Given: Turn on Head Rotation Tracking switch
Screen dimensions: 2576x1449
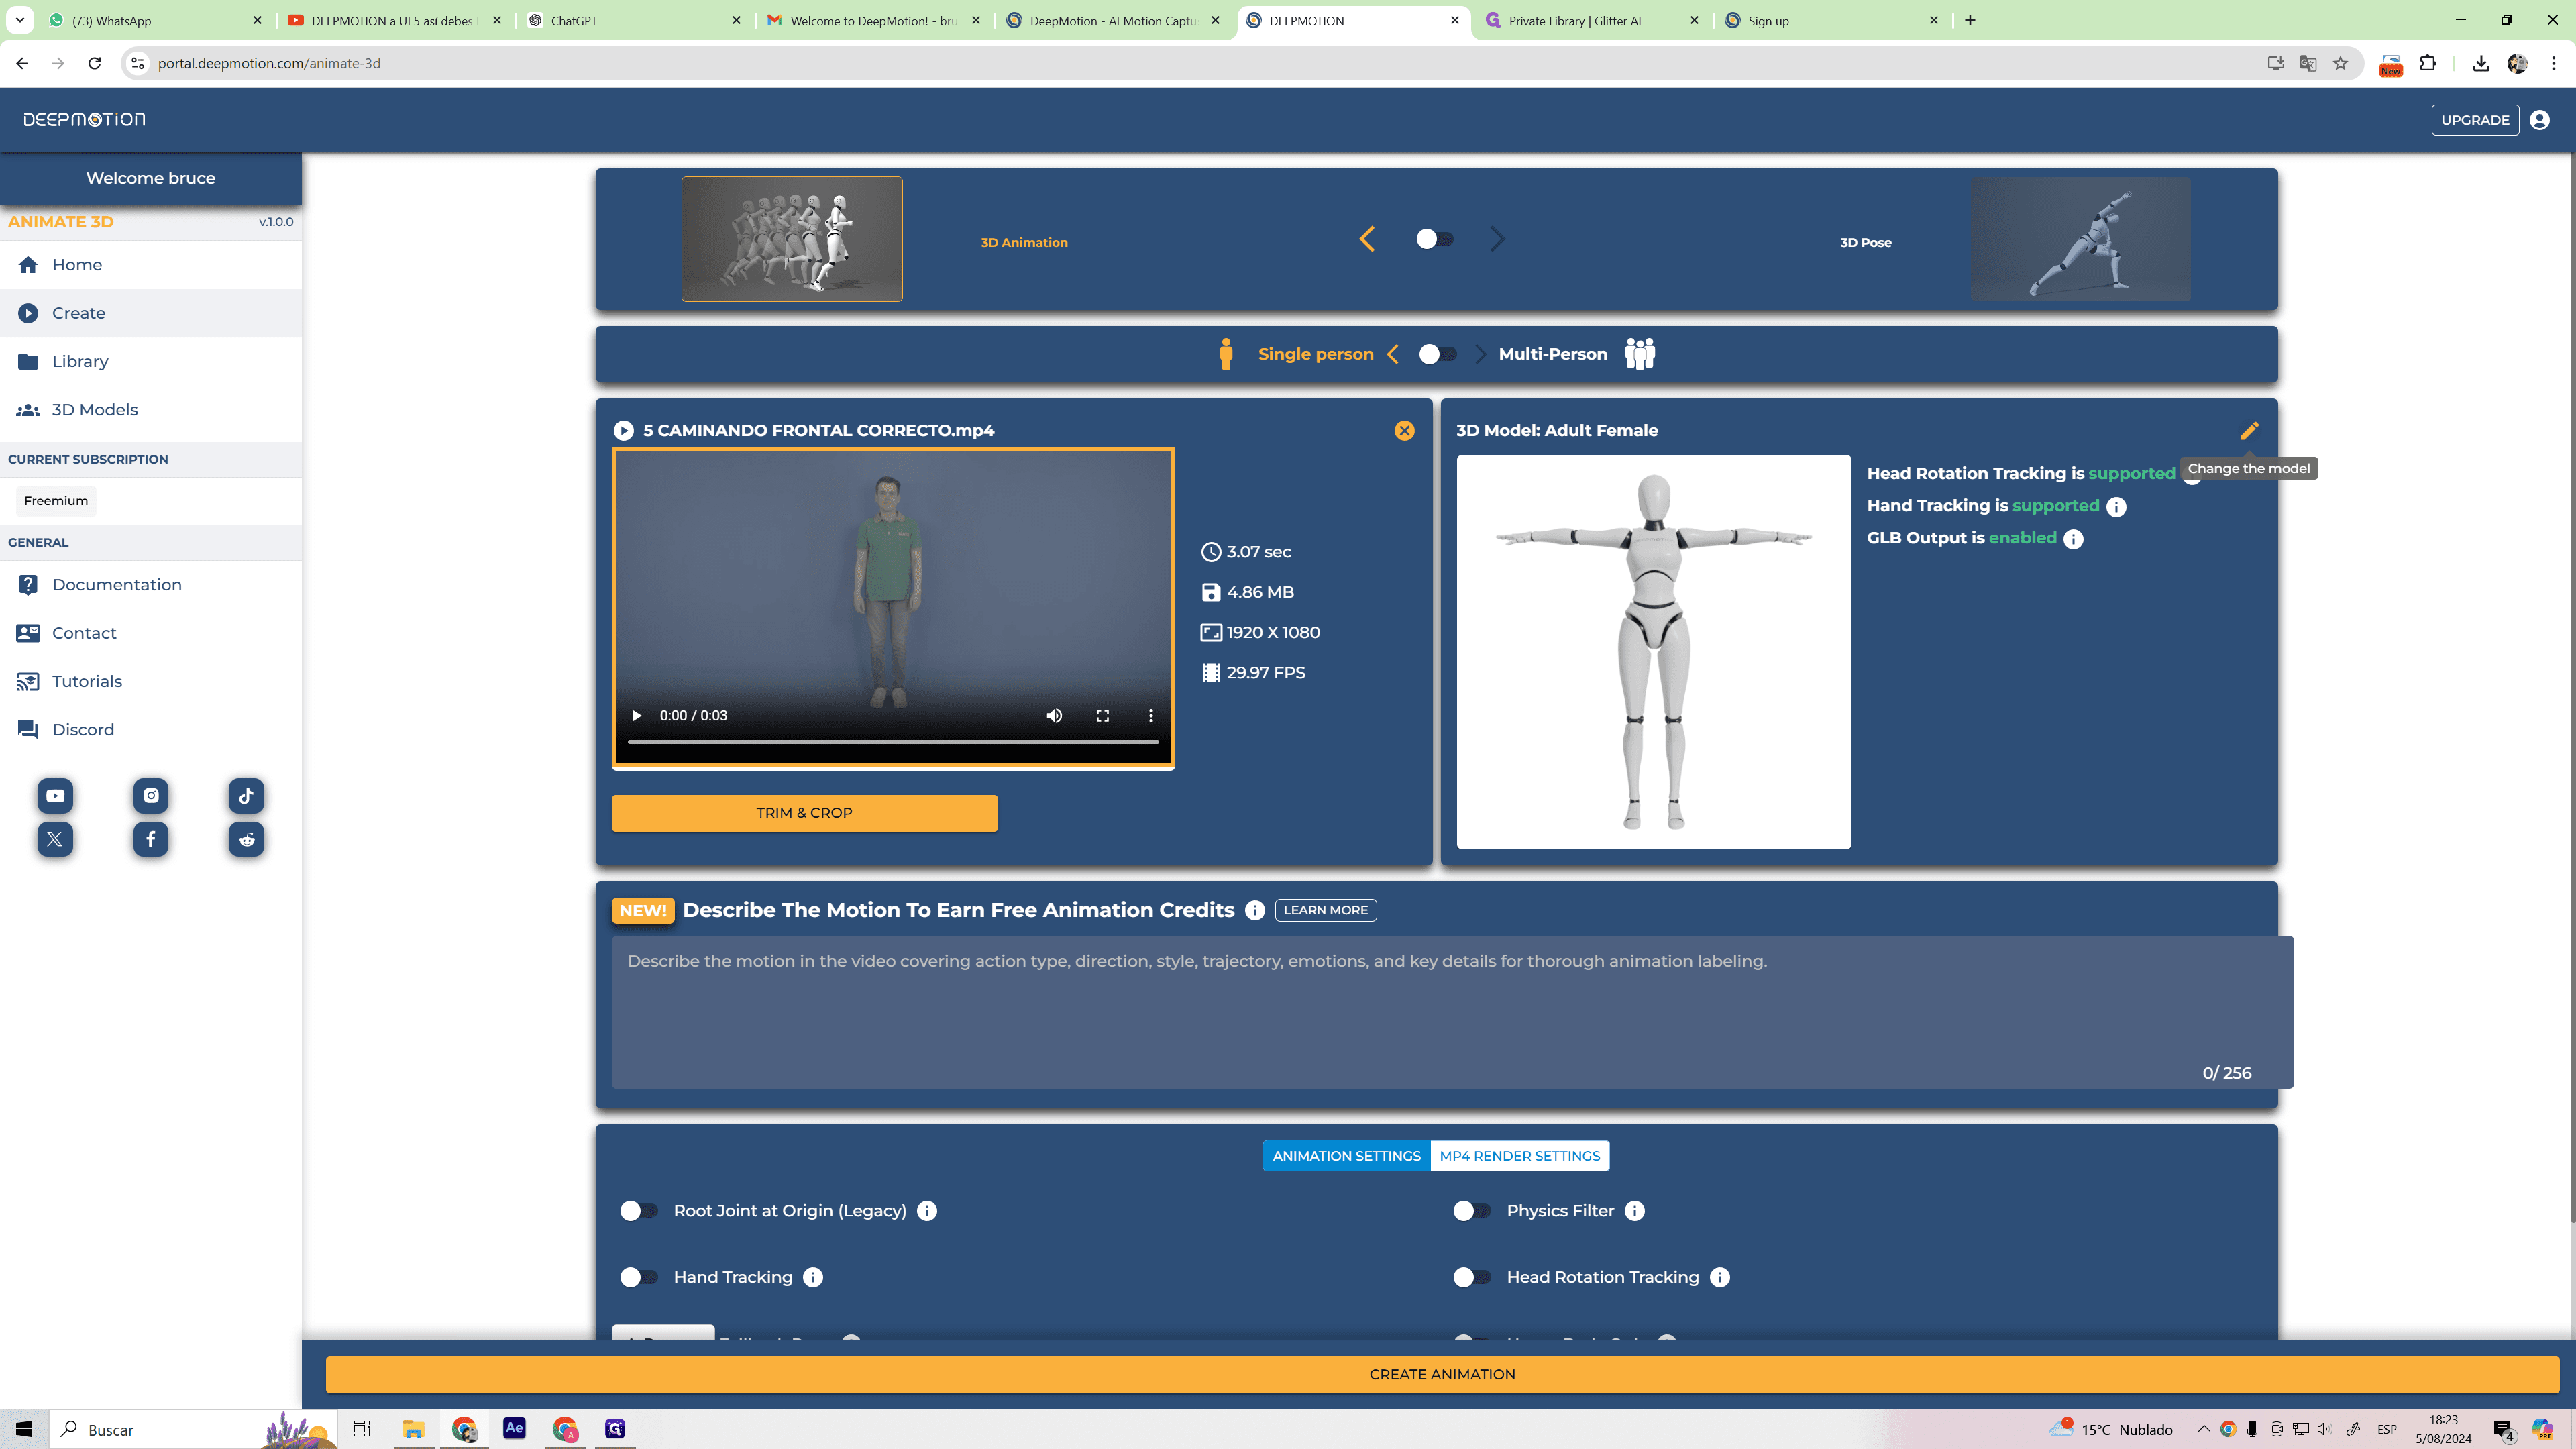Looking at the screenshot, I should [x=1472, y=1277].
